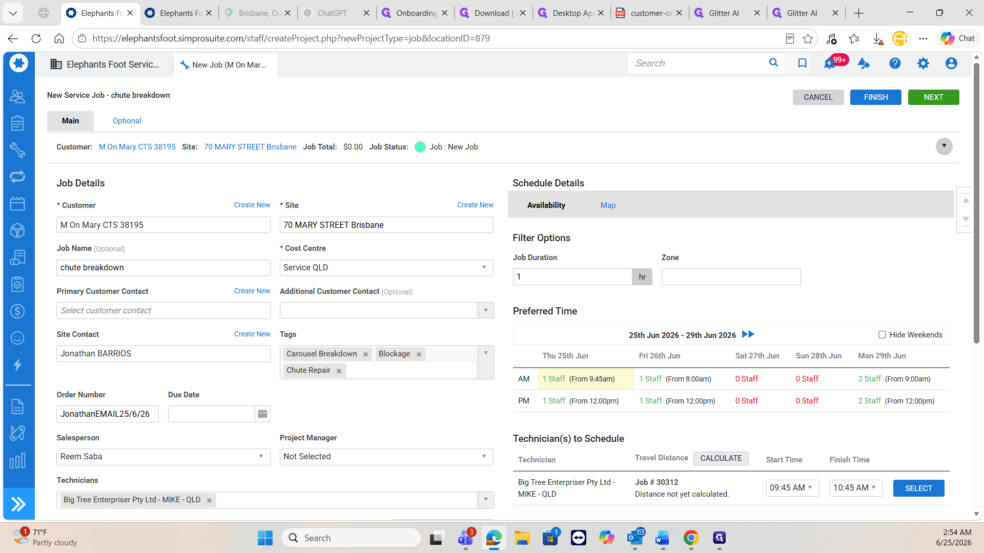The width and height of the screenshot is (984, 553).
Task: Click SELECT for Big Tree technician
Action: tap(918, 488)
